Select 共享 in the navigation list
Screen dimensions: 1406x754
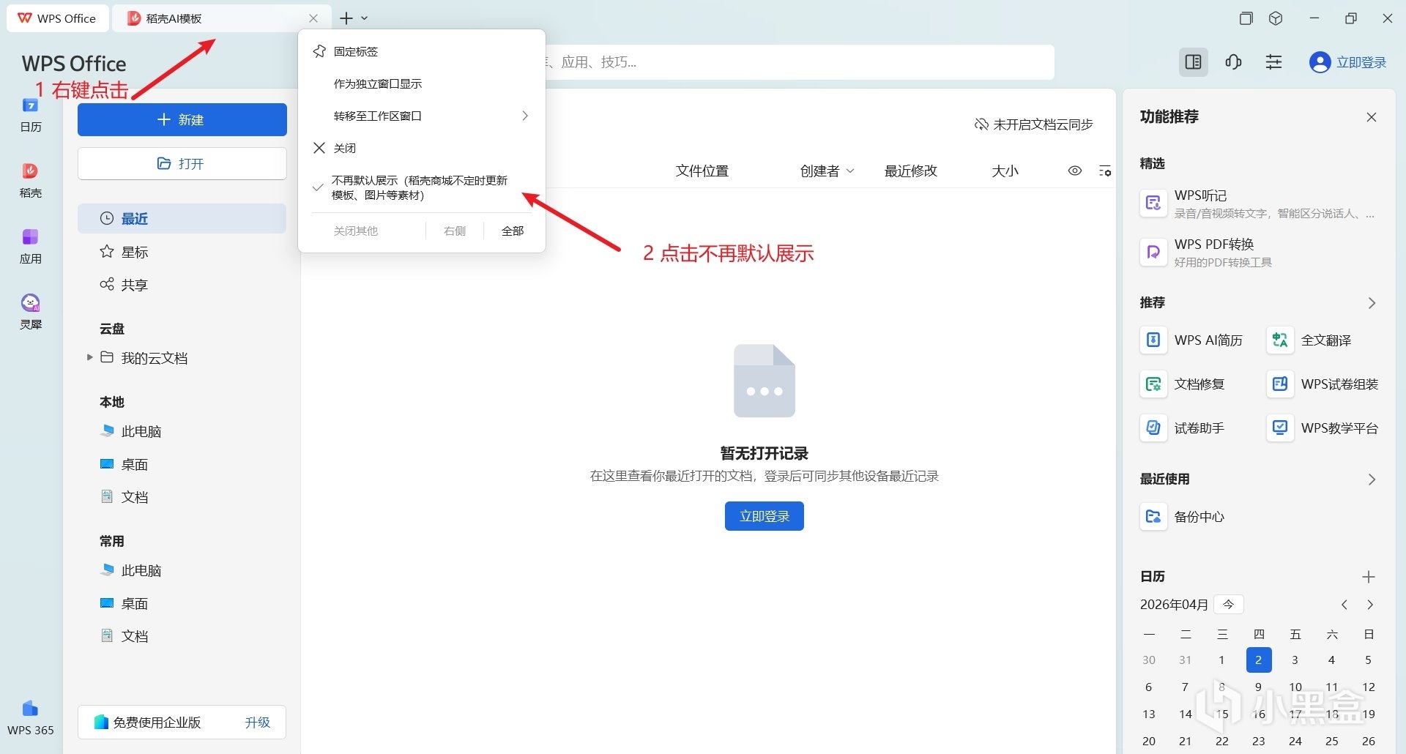182,285
